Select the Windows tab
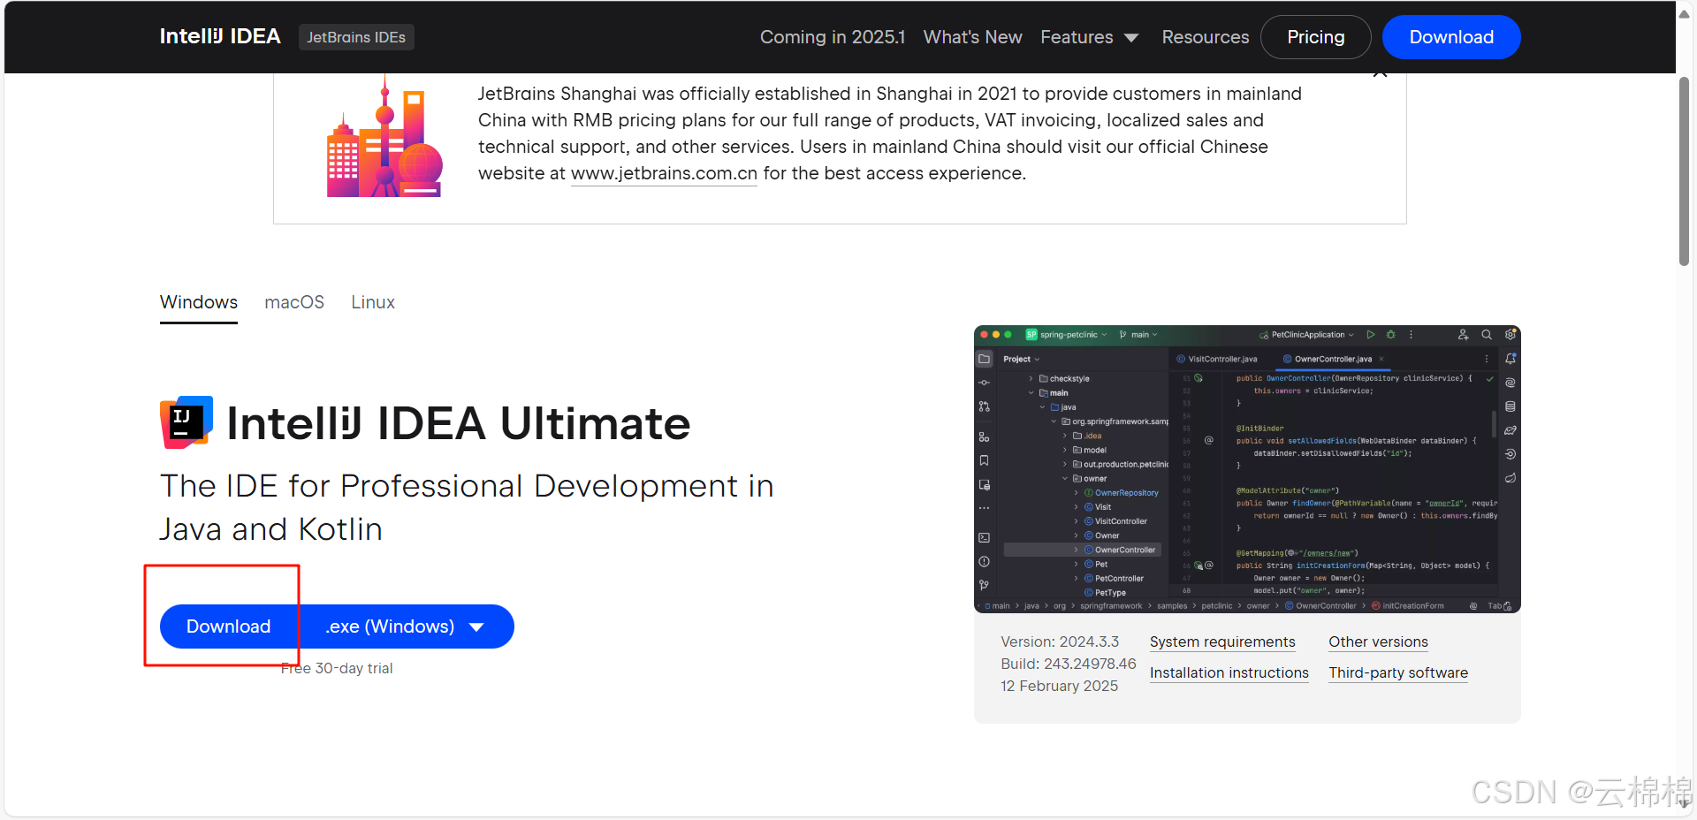The height and width of the screenshot is (820, 1697). click(199, 302)
